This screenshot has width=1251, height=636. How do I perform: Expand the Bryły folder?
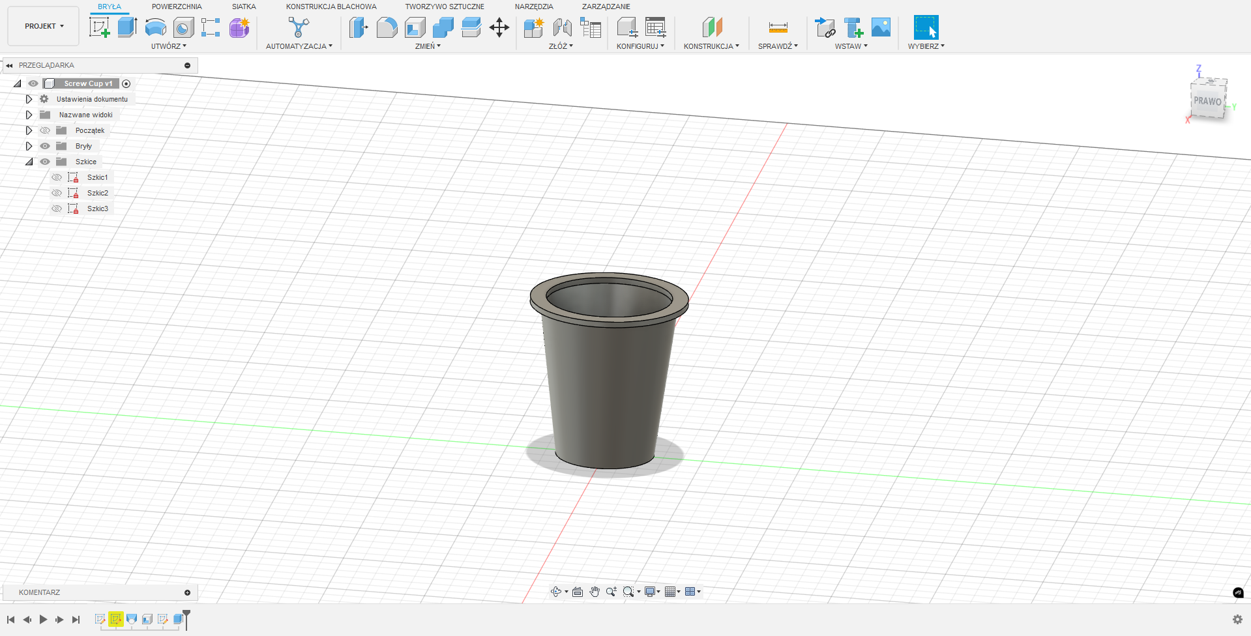[x=29, y=146]
